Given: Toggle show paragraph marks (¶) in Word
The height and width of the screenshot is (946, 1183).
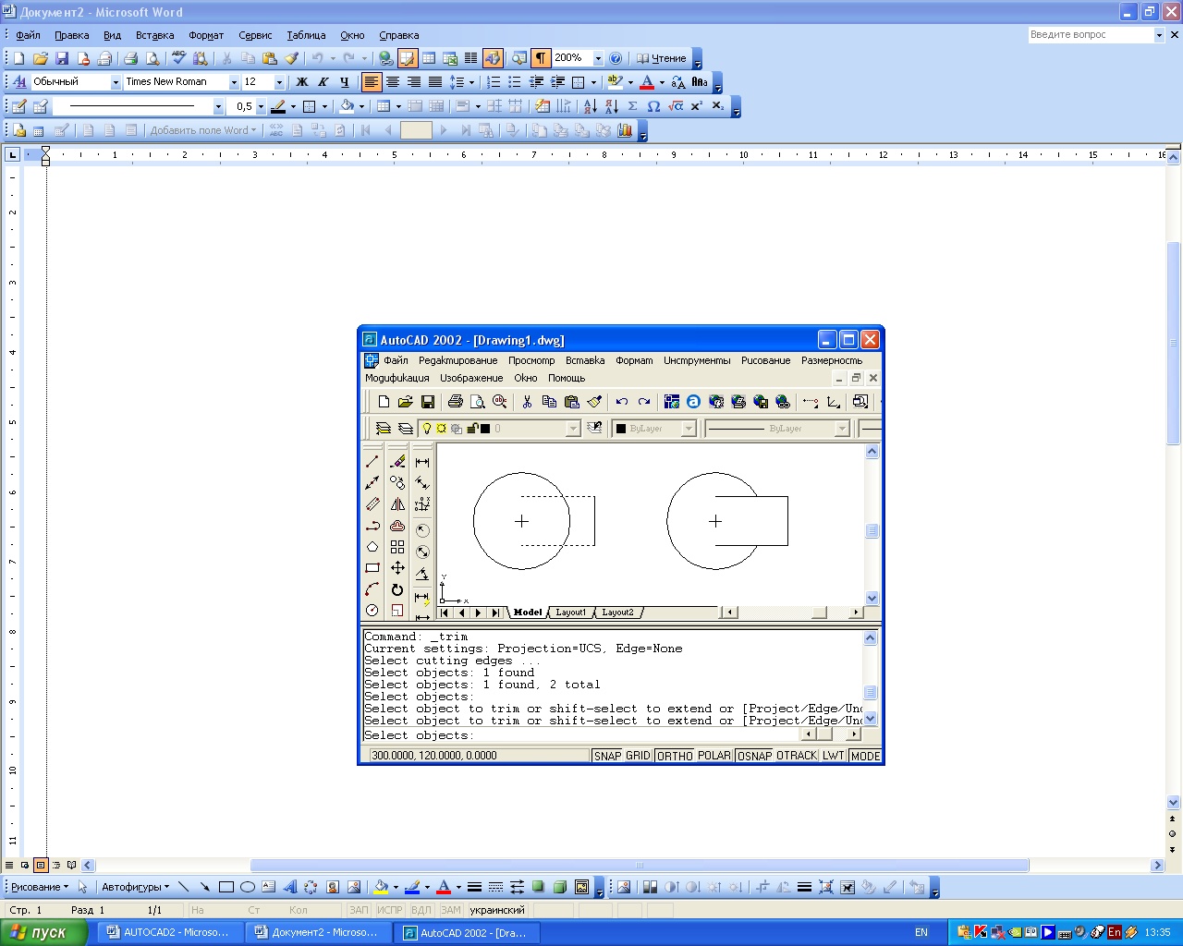Looking at the screenshot, I should point(541,58).
